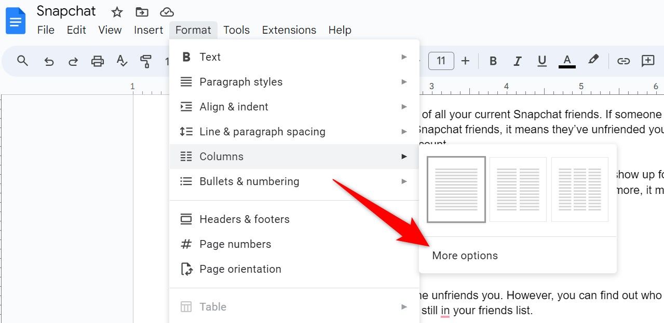The width and height of the screenshot is (664, 323).
Task: Open Headers & footers option
Action: (x=294, y=219)
